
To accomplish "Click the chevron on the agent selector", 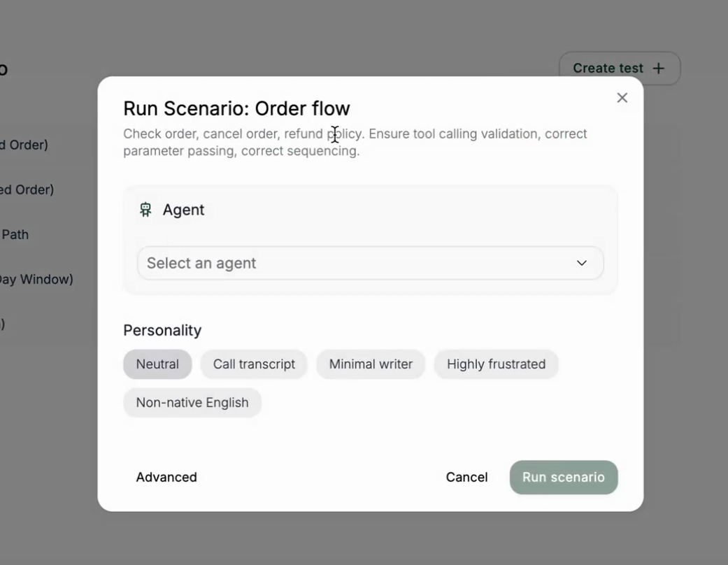I will (581, 263).
